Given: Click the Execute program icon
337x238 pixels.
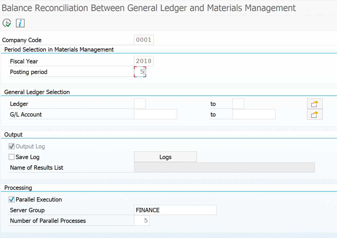Looking at the screenshot, I should [x=7, y=23].
